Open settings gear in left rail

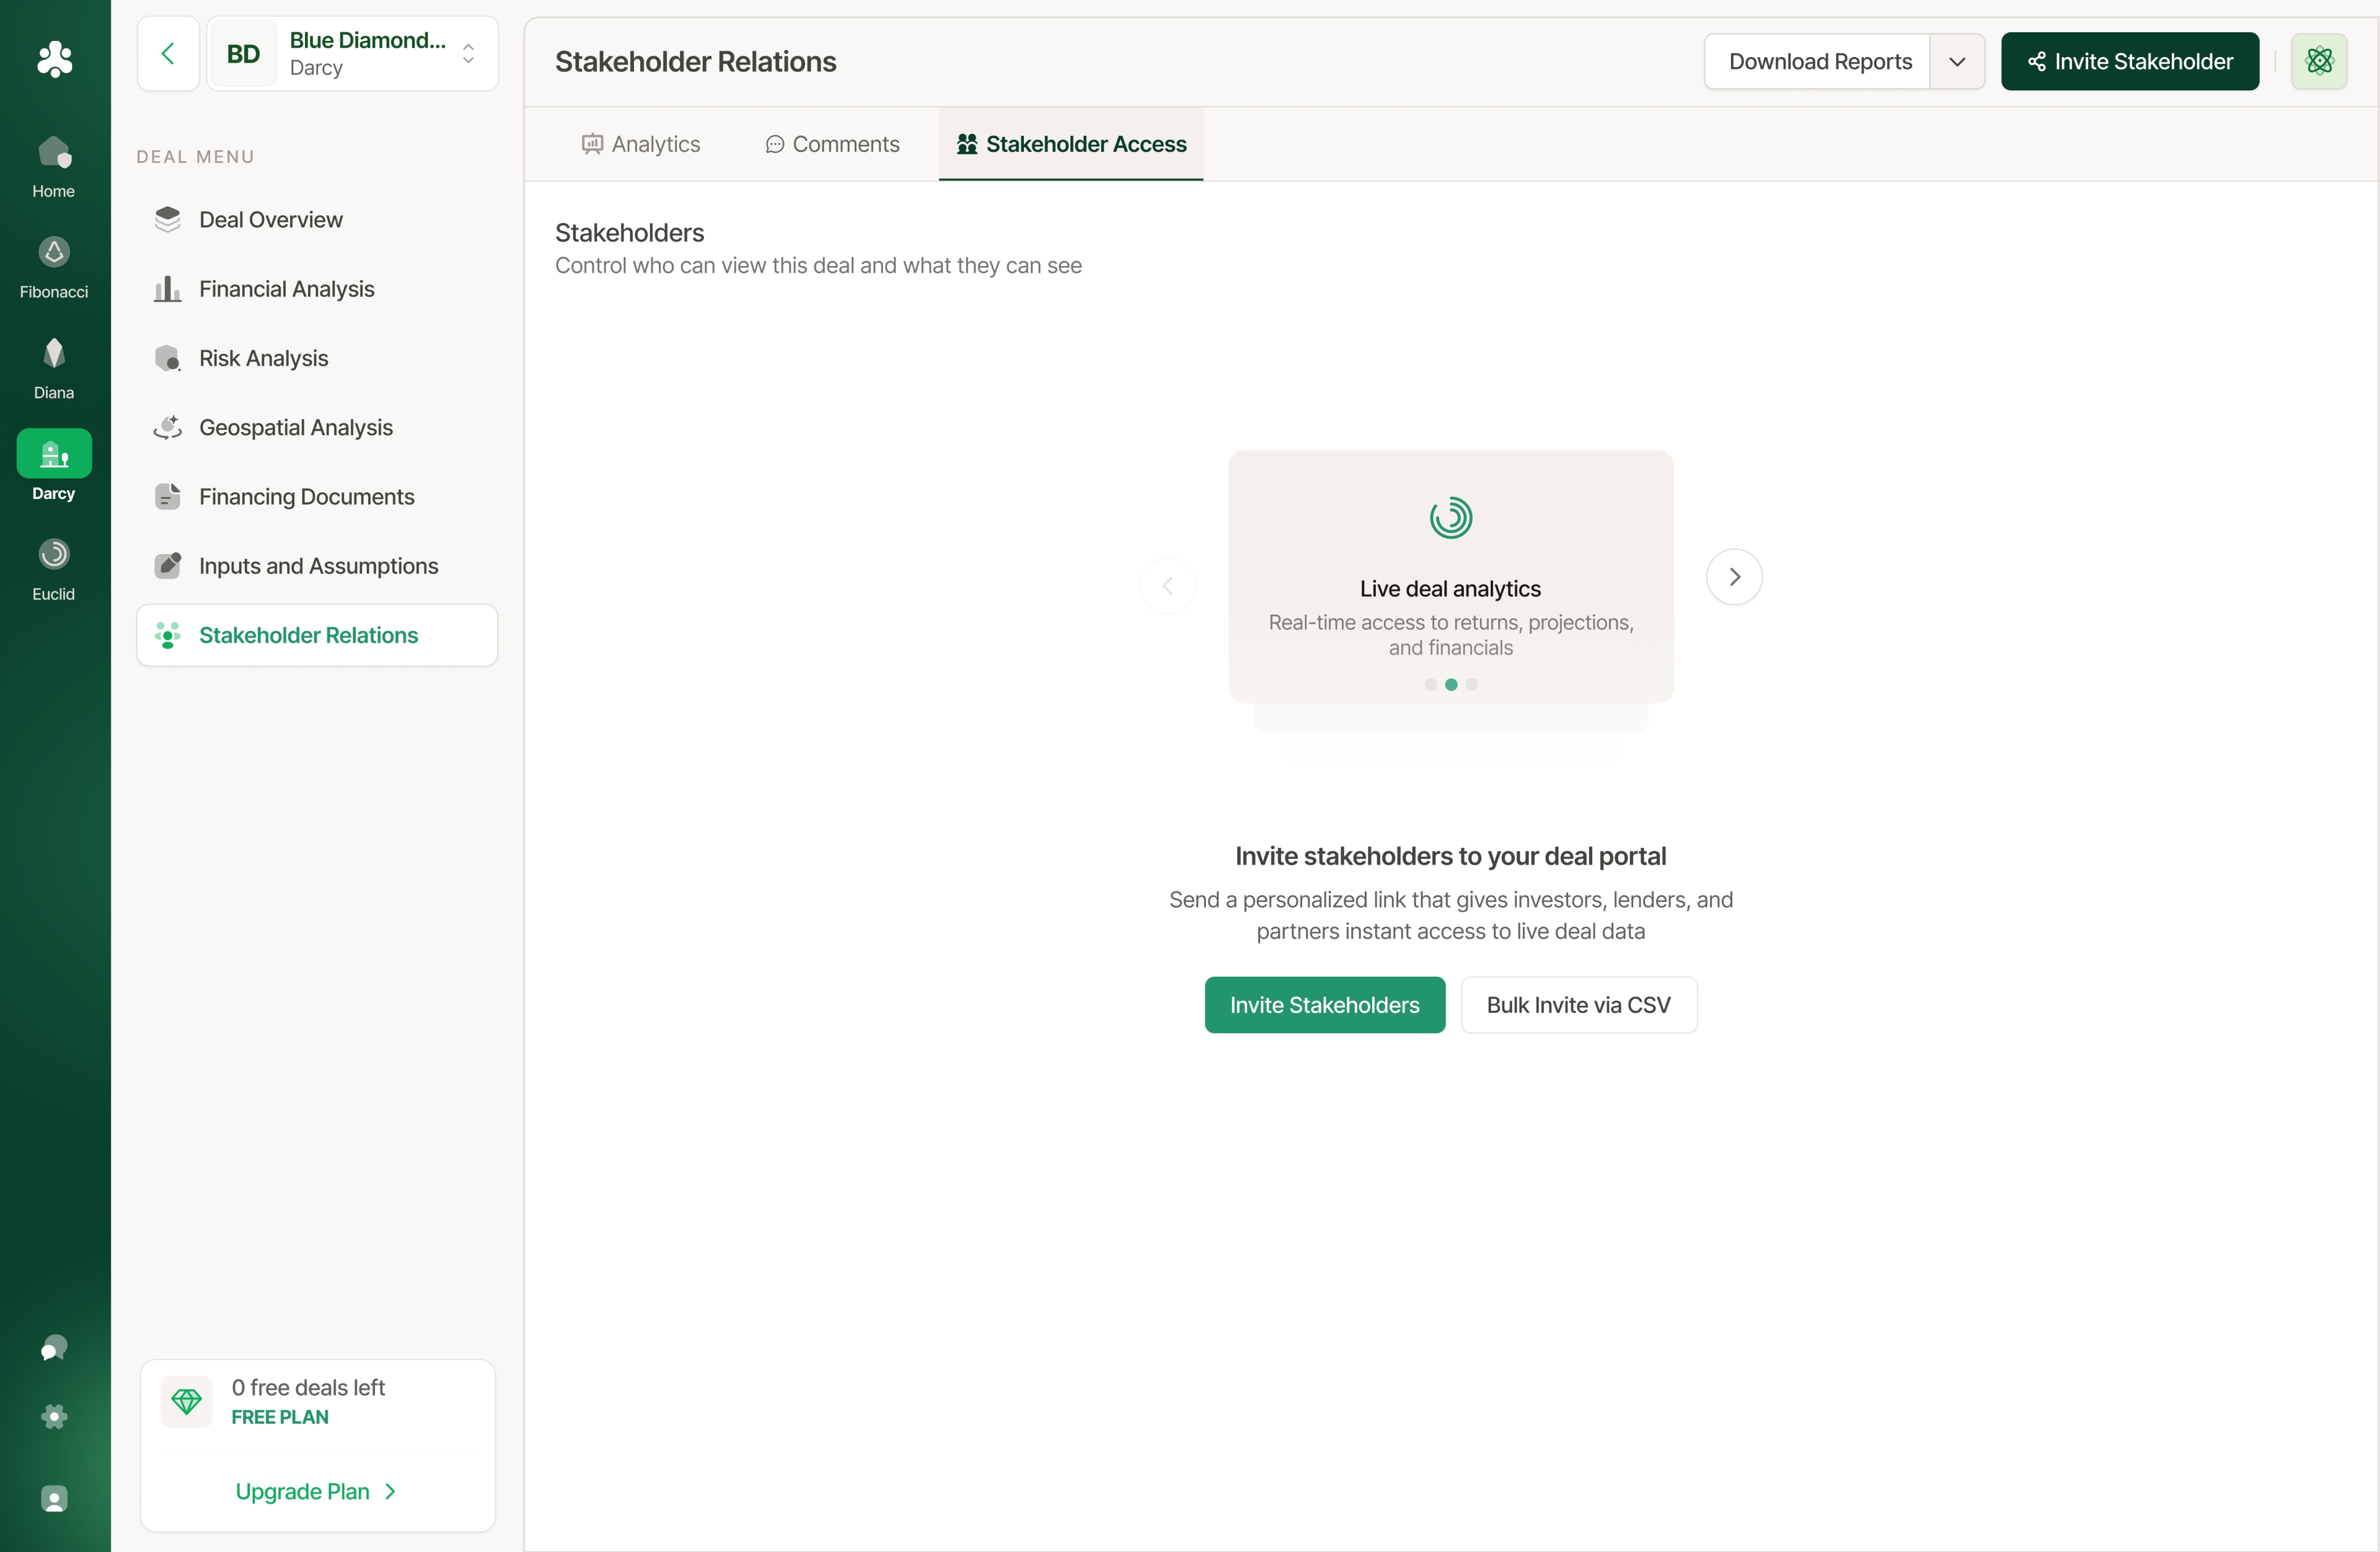54,1416
